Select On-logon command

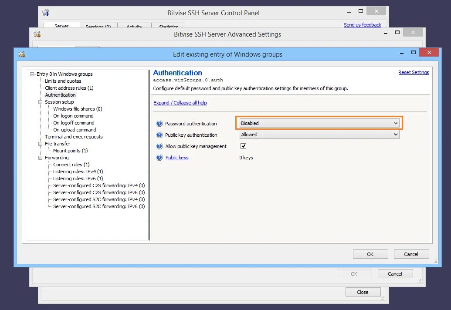pyautogui.click(x=73, y=116)
